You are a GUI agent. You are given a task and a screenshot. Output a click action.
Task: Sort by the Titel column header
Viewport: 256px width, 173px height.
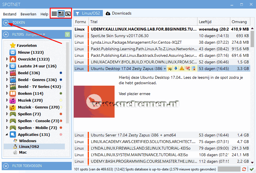pyautogui.click(x=143, y=22)
